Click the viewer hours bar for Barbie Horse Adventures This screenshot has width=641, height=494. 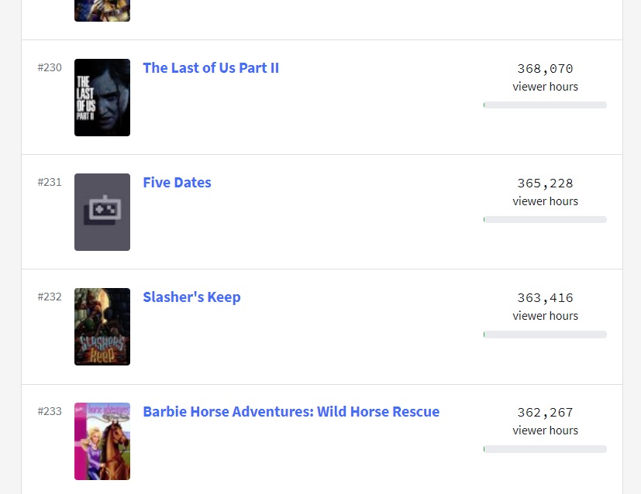[x=545, y=449]
